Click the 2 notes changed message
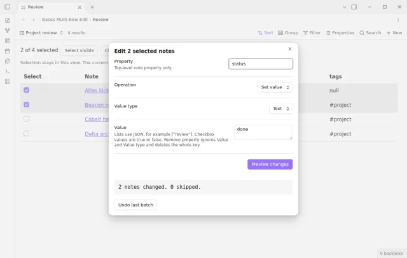 160,187
